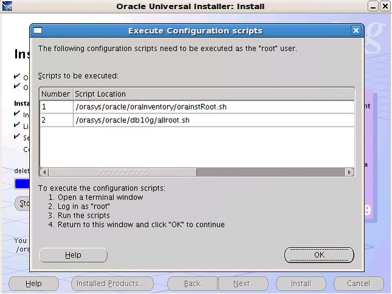The image size is (392, 294).
Task: Select the orainstRoot.sh script row
Action: click(x=197, y=107)
